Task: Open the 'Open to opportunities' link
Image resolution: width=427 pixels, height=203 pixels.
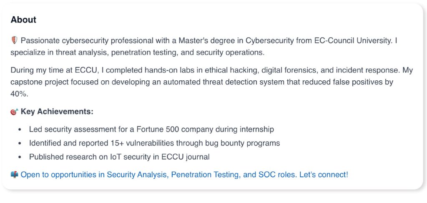Action: [x=63, y=175]
